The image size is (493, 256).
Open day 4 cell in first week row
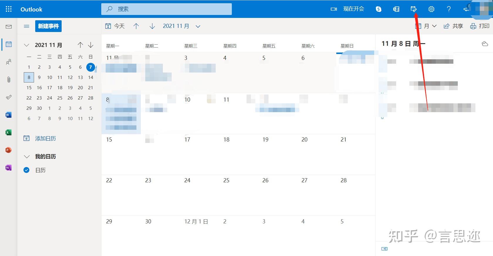coord(238,73)
